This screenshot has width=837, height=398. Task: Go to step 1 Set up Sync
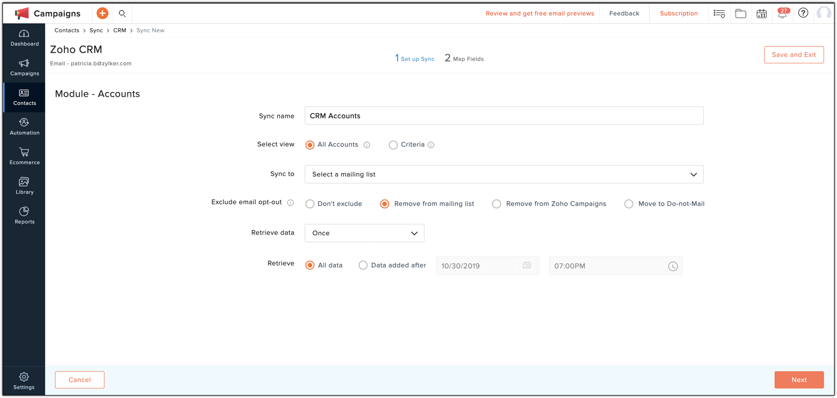pyautogui.click(x=415, y=58)
